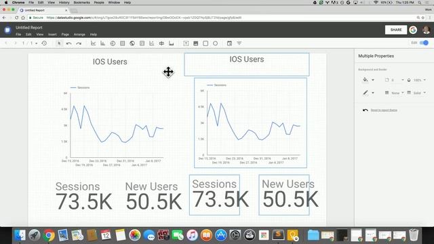Click the SHARE button
Viewport: 434px width, 244px height.
coord(396,30)
